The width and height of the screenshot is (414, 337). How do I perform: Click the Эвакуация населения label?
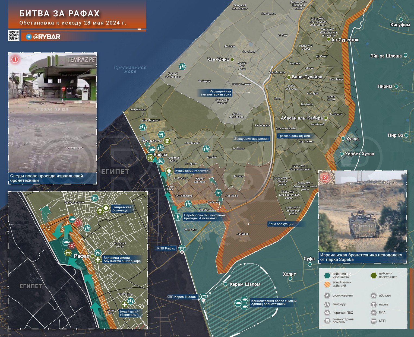pos(251,139)
